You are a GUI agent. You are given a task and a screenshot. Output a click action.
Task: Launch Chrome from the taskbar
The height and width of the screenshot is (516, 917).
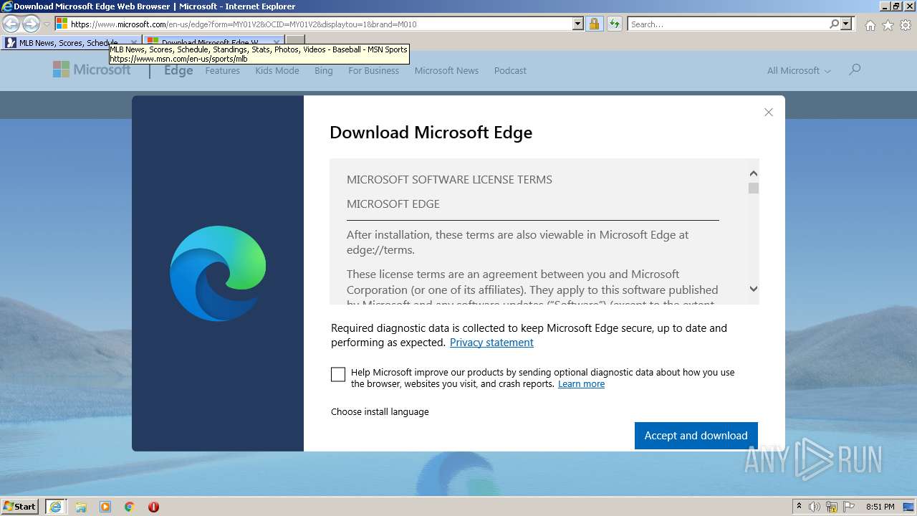130,507
